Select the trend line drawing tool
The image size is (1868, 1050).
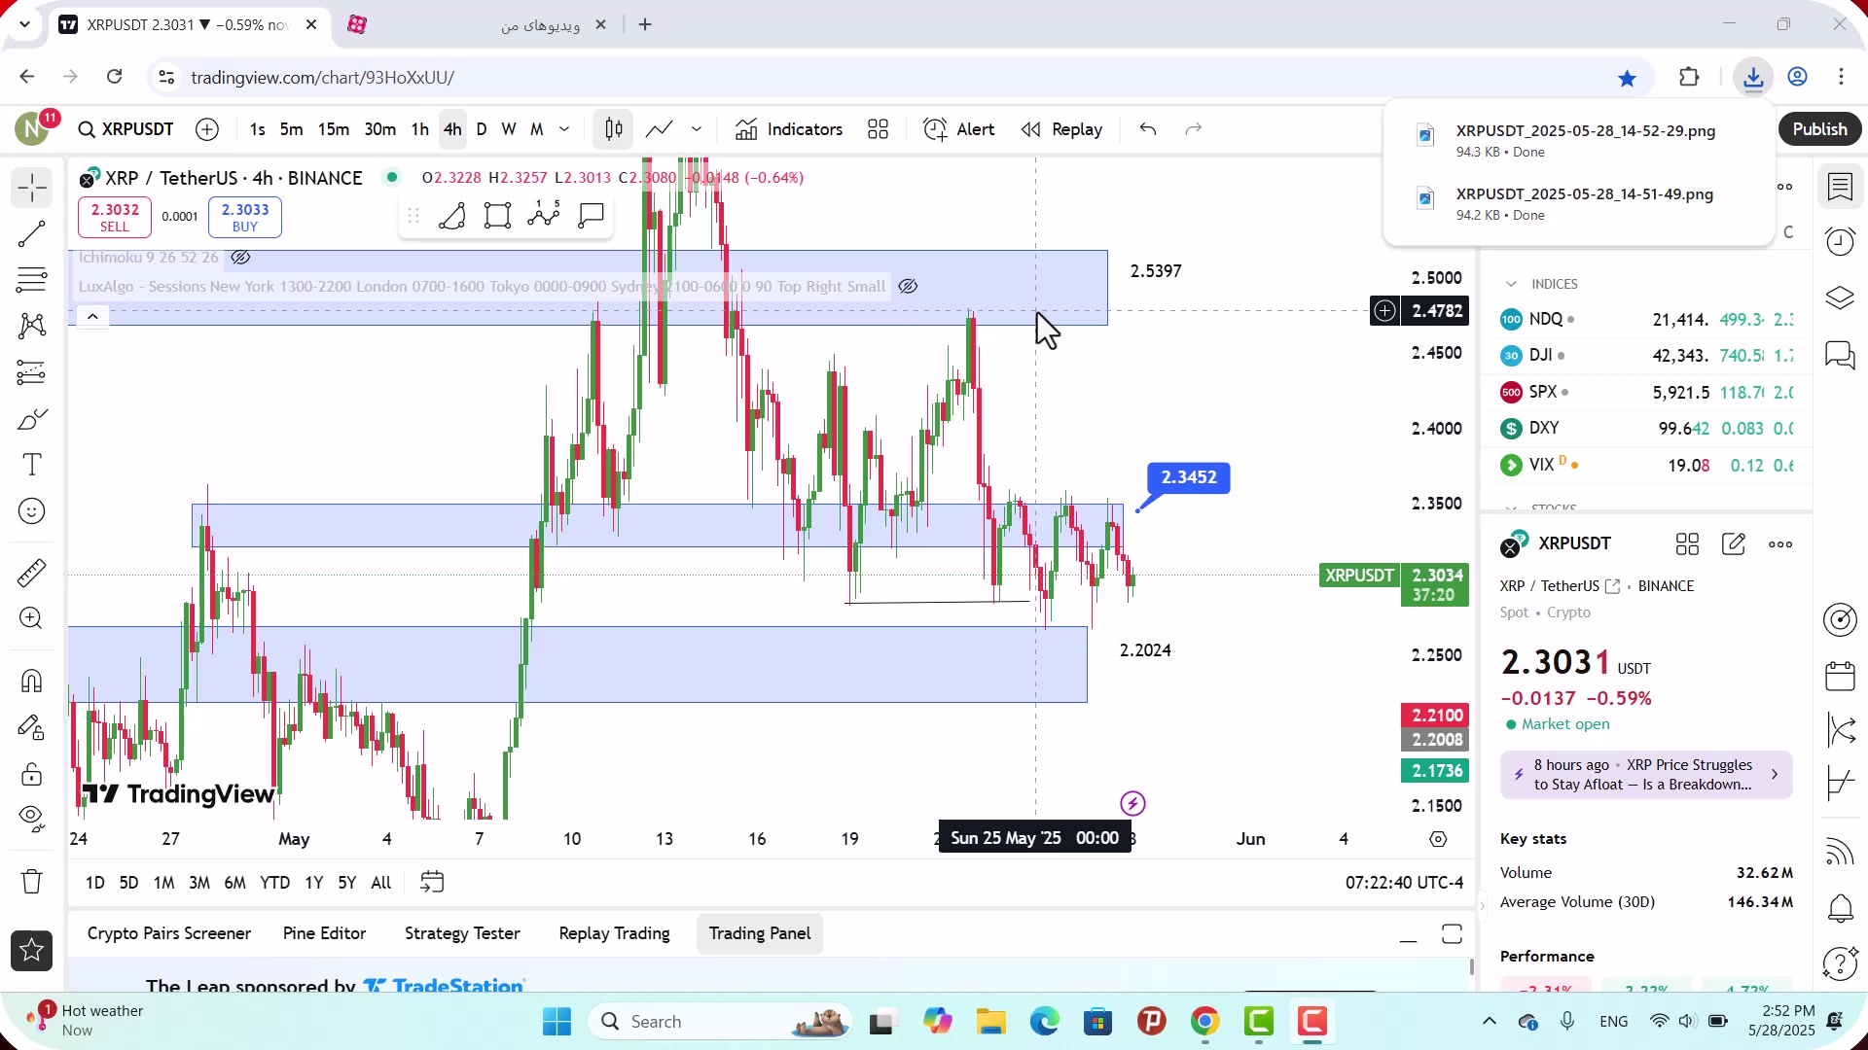[x=32, y=233]
